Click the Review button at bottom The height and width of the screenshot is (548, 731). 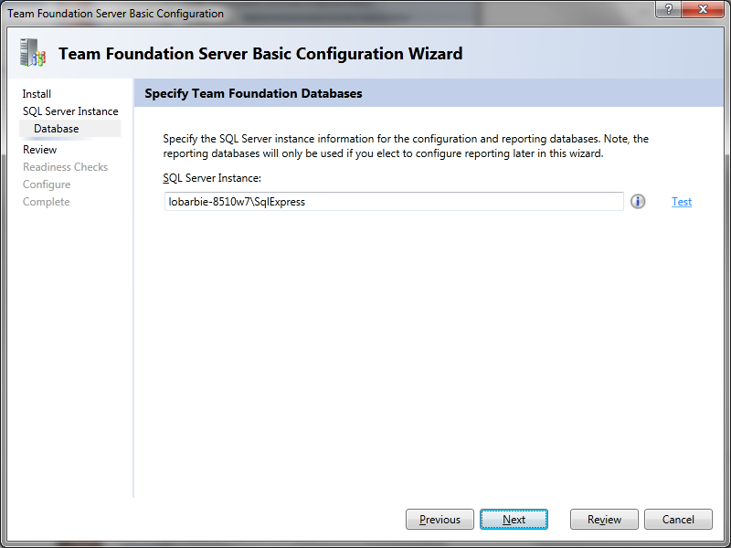604,519
